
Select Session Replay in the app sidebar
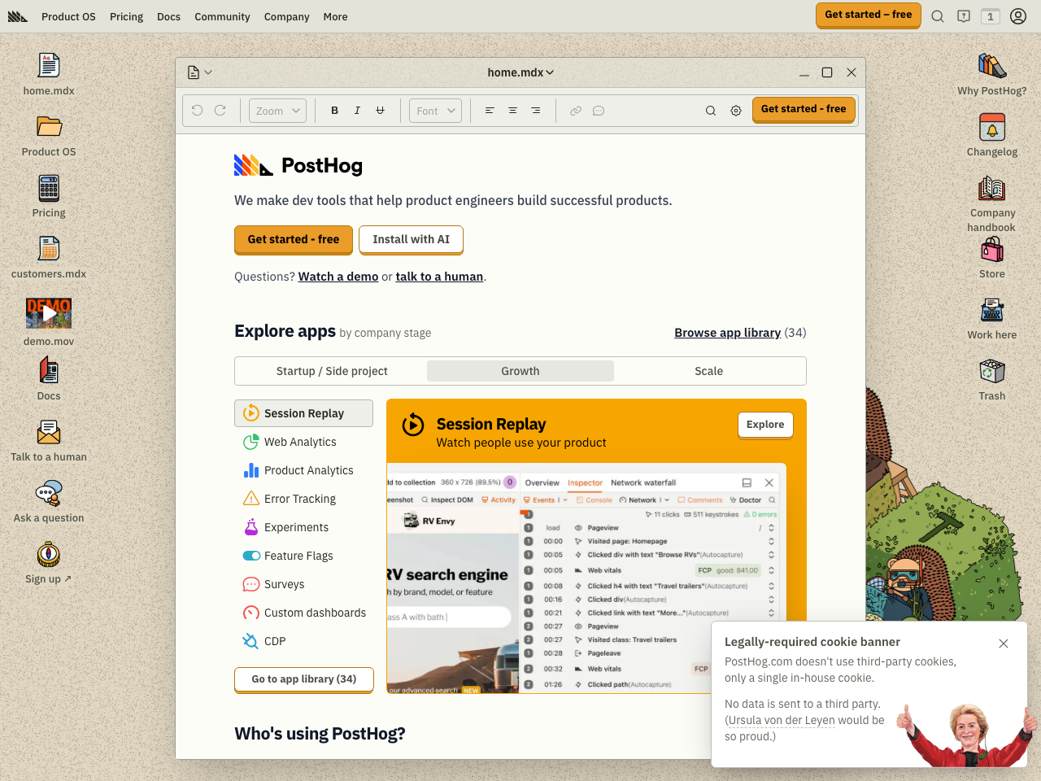(303, 413)
